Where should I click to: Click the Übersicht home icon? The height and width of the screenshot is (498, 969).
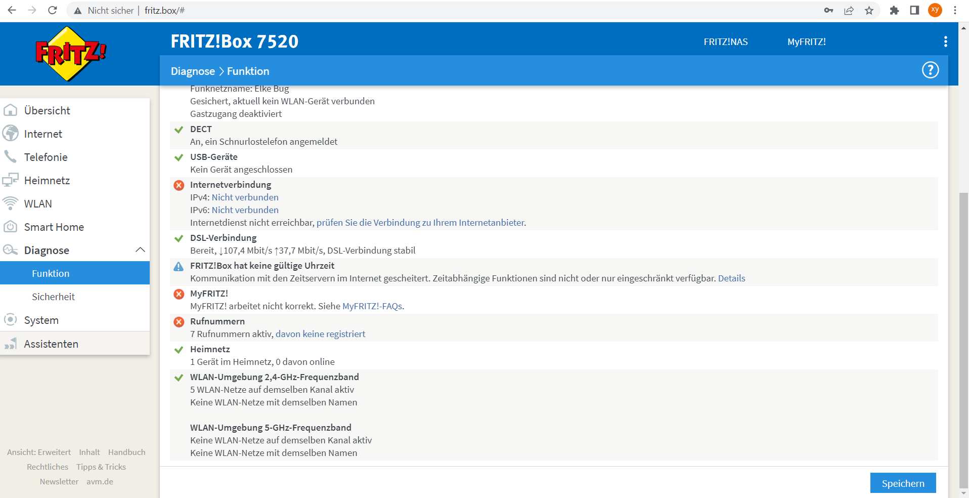pyautogui.click(x=10, y=110)
